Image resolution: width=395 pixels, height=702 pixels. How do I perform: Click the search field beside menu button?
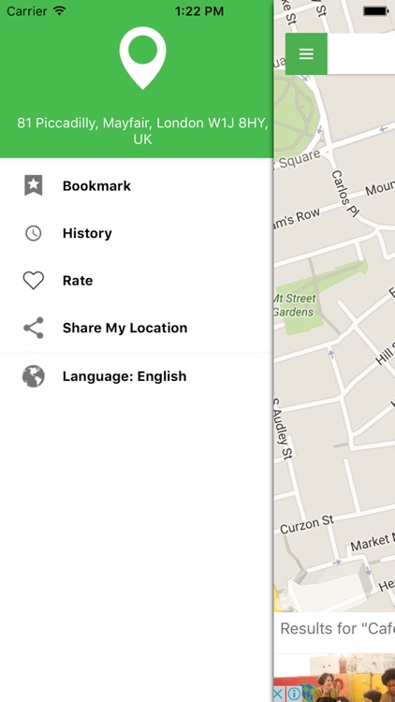coord(361,53)
